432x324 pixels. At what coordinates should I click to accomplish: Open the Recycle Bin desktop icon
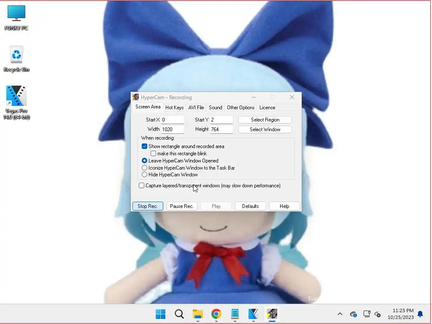coord(16,59)
